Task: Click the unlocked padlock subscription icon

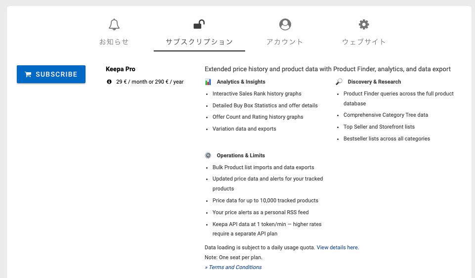Action: pyautogui.click(x=199, y=24)
